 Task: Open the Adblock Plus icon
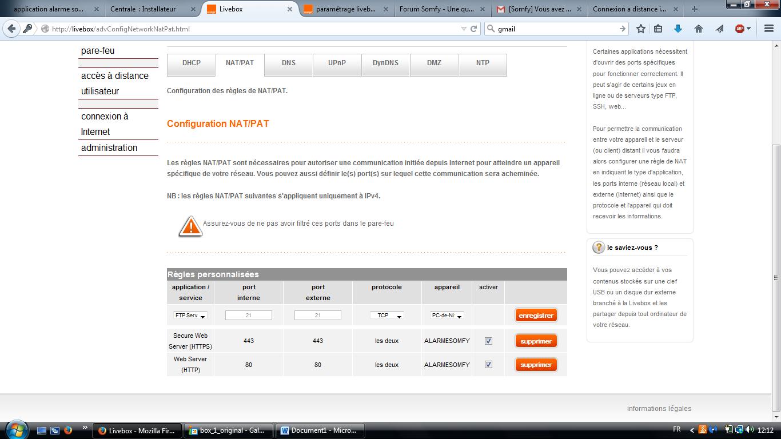click(740, 29)
